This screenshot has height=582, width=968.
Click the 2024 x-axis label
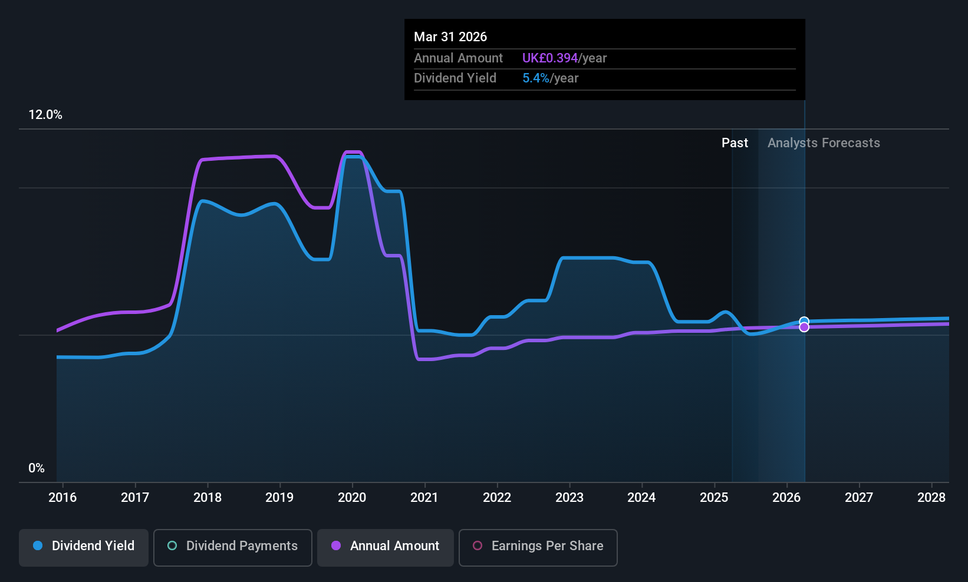pos(641,497)
